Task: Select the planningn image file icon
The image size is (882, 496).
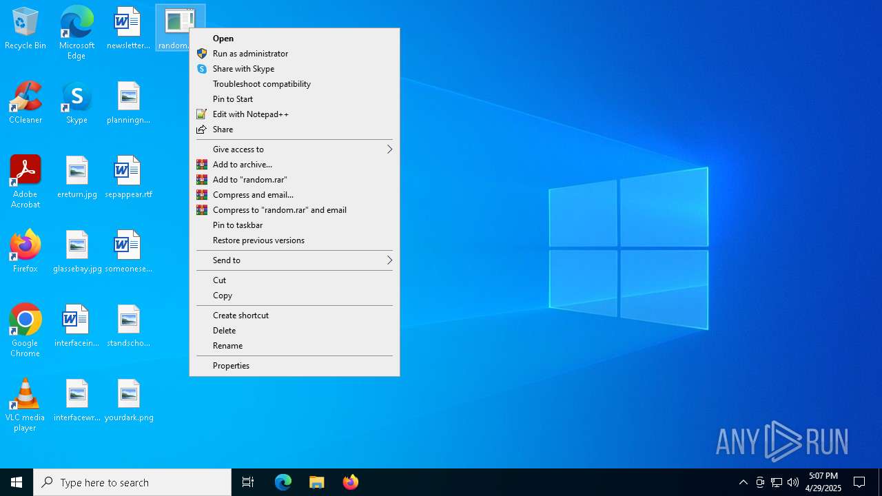Action: 128,103
